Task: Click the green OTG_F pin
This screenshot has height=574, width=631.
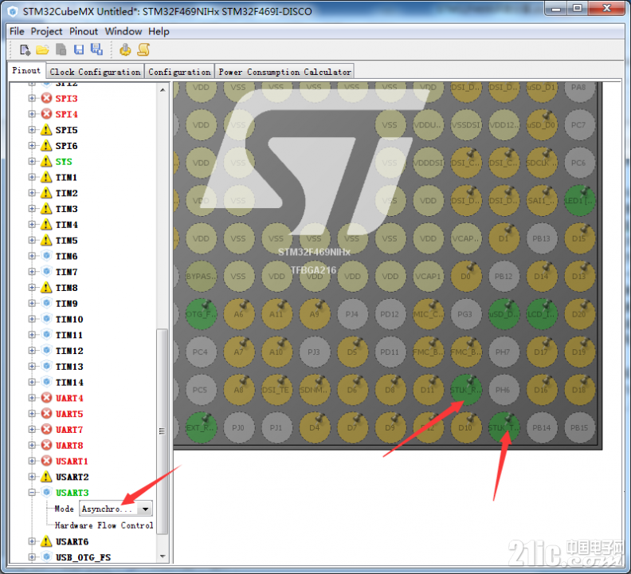Action: [x=201, y=313]
